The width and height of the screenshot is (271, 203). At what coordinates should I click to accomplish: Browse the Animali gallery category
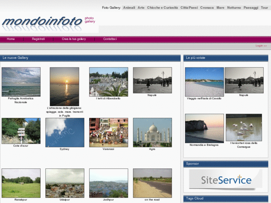(x=129, y=7)
